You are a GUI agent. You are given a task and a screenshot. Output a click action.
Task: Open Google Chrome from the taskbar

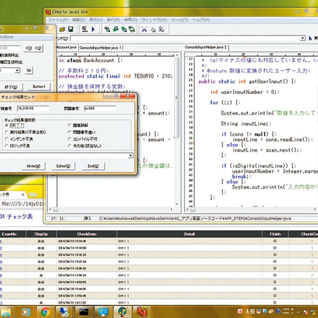(45, 312)
